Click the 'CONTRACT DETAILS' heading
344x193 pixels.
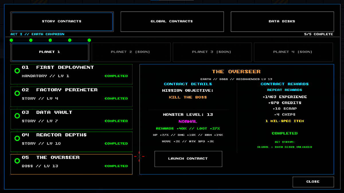[x=188, y=84]
